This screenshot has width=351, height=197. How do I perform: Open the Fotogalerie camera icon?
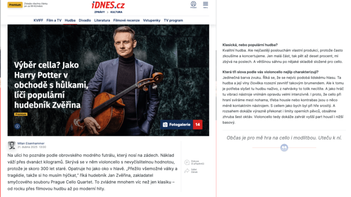click(x=165, y=124)
